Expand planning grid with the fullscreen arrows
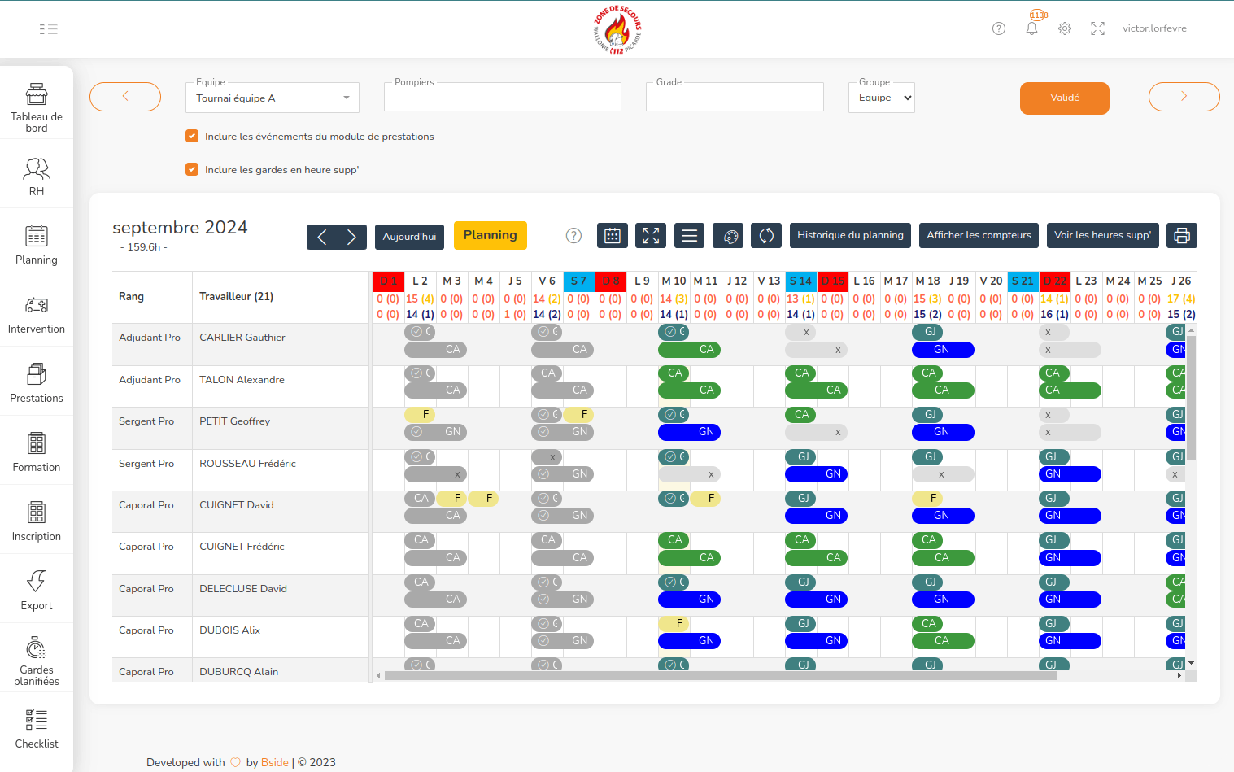The image size is (1234, 772). click(651, 236)
